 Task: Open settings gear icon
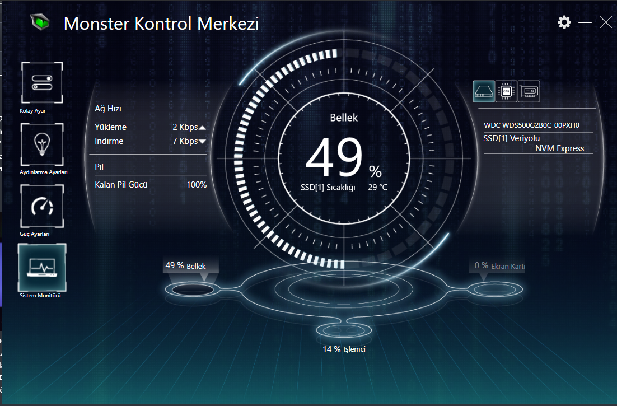coord(564,22)
